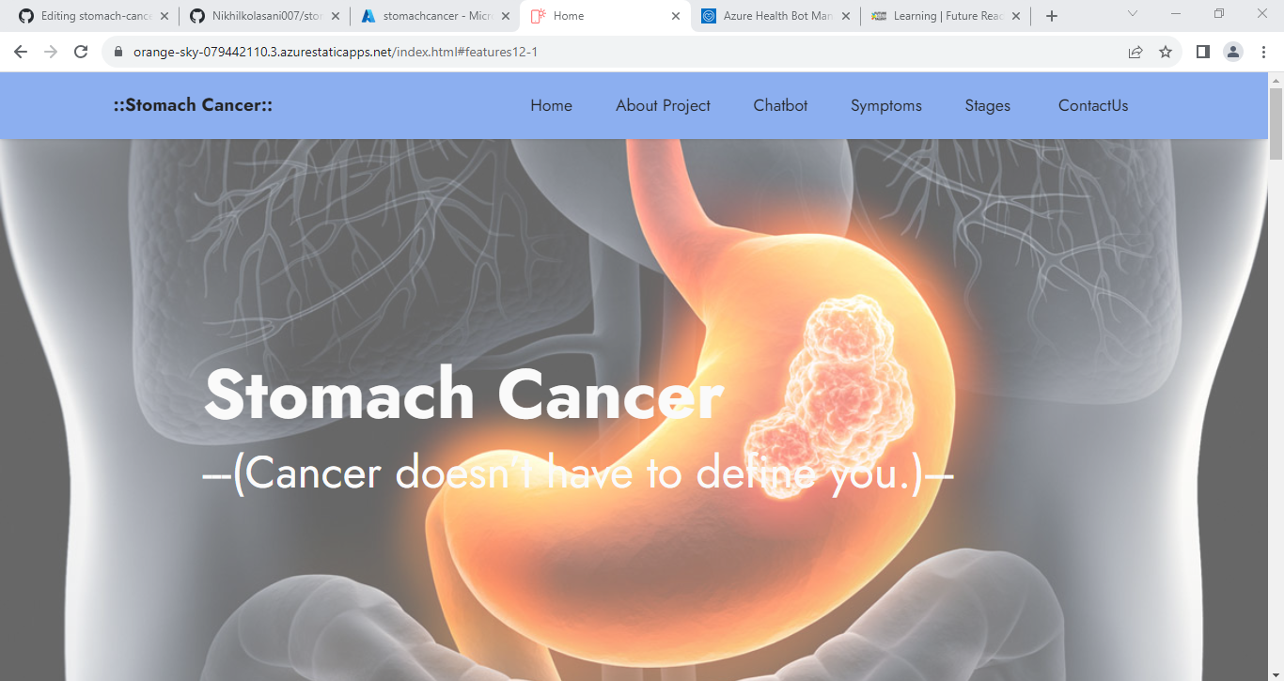
Task: Click the share icon in the address bar
Action: pyautogui.click(x=1135, y=52)
